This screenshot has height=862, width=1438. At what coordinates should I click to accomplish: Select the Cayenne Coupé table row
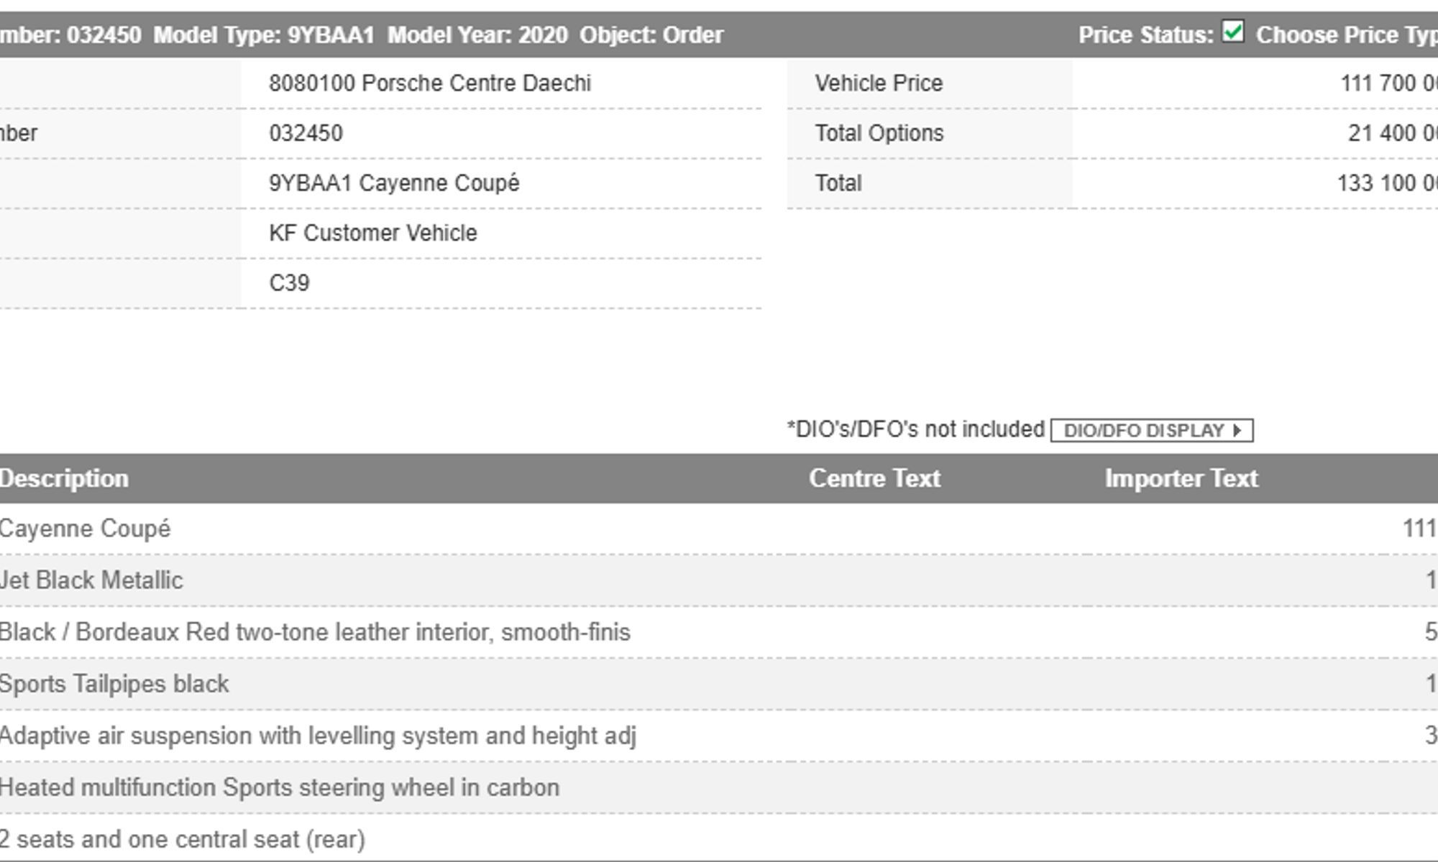pyautogui.click(x=85, y=529)
